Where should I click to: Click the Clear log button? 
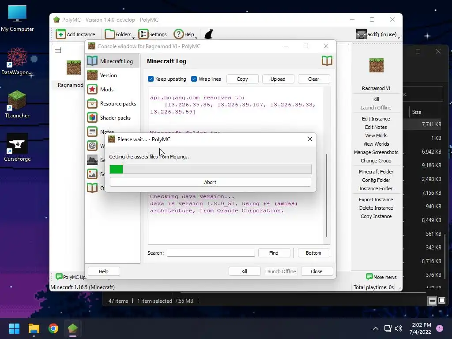[314, 79]
